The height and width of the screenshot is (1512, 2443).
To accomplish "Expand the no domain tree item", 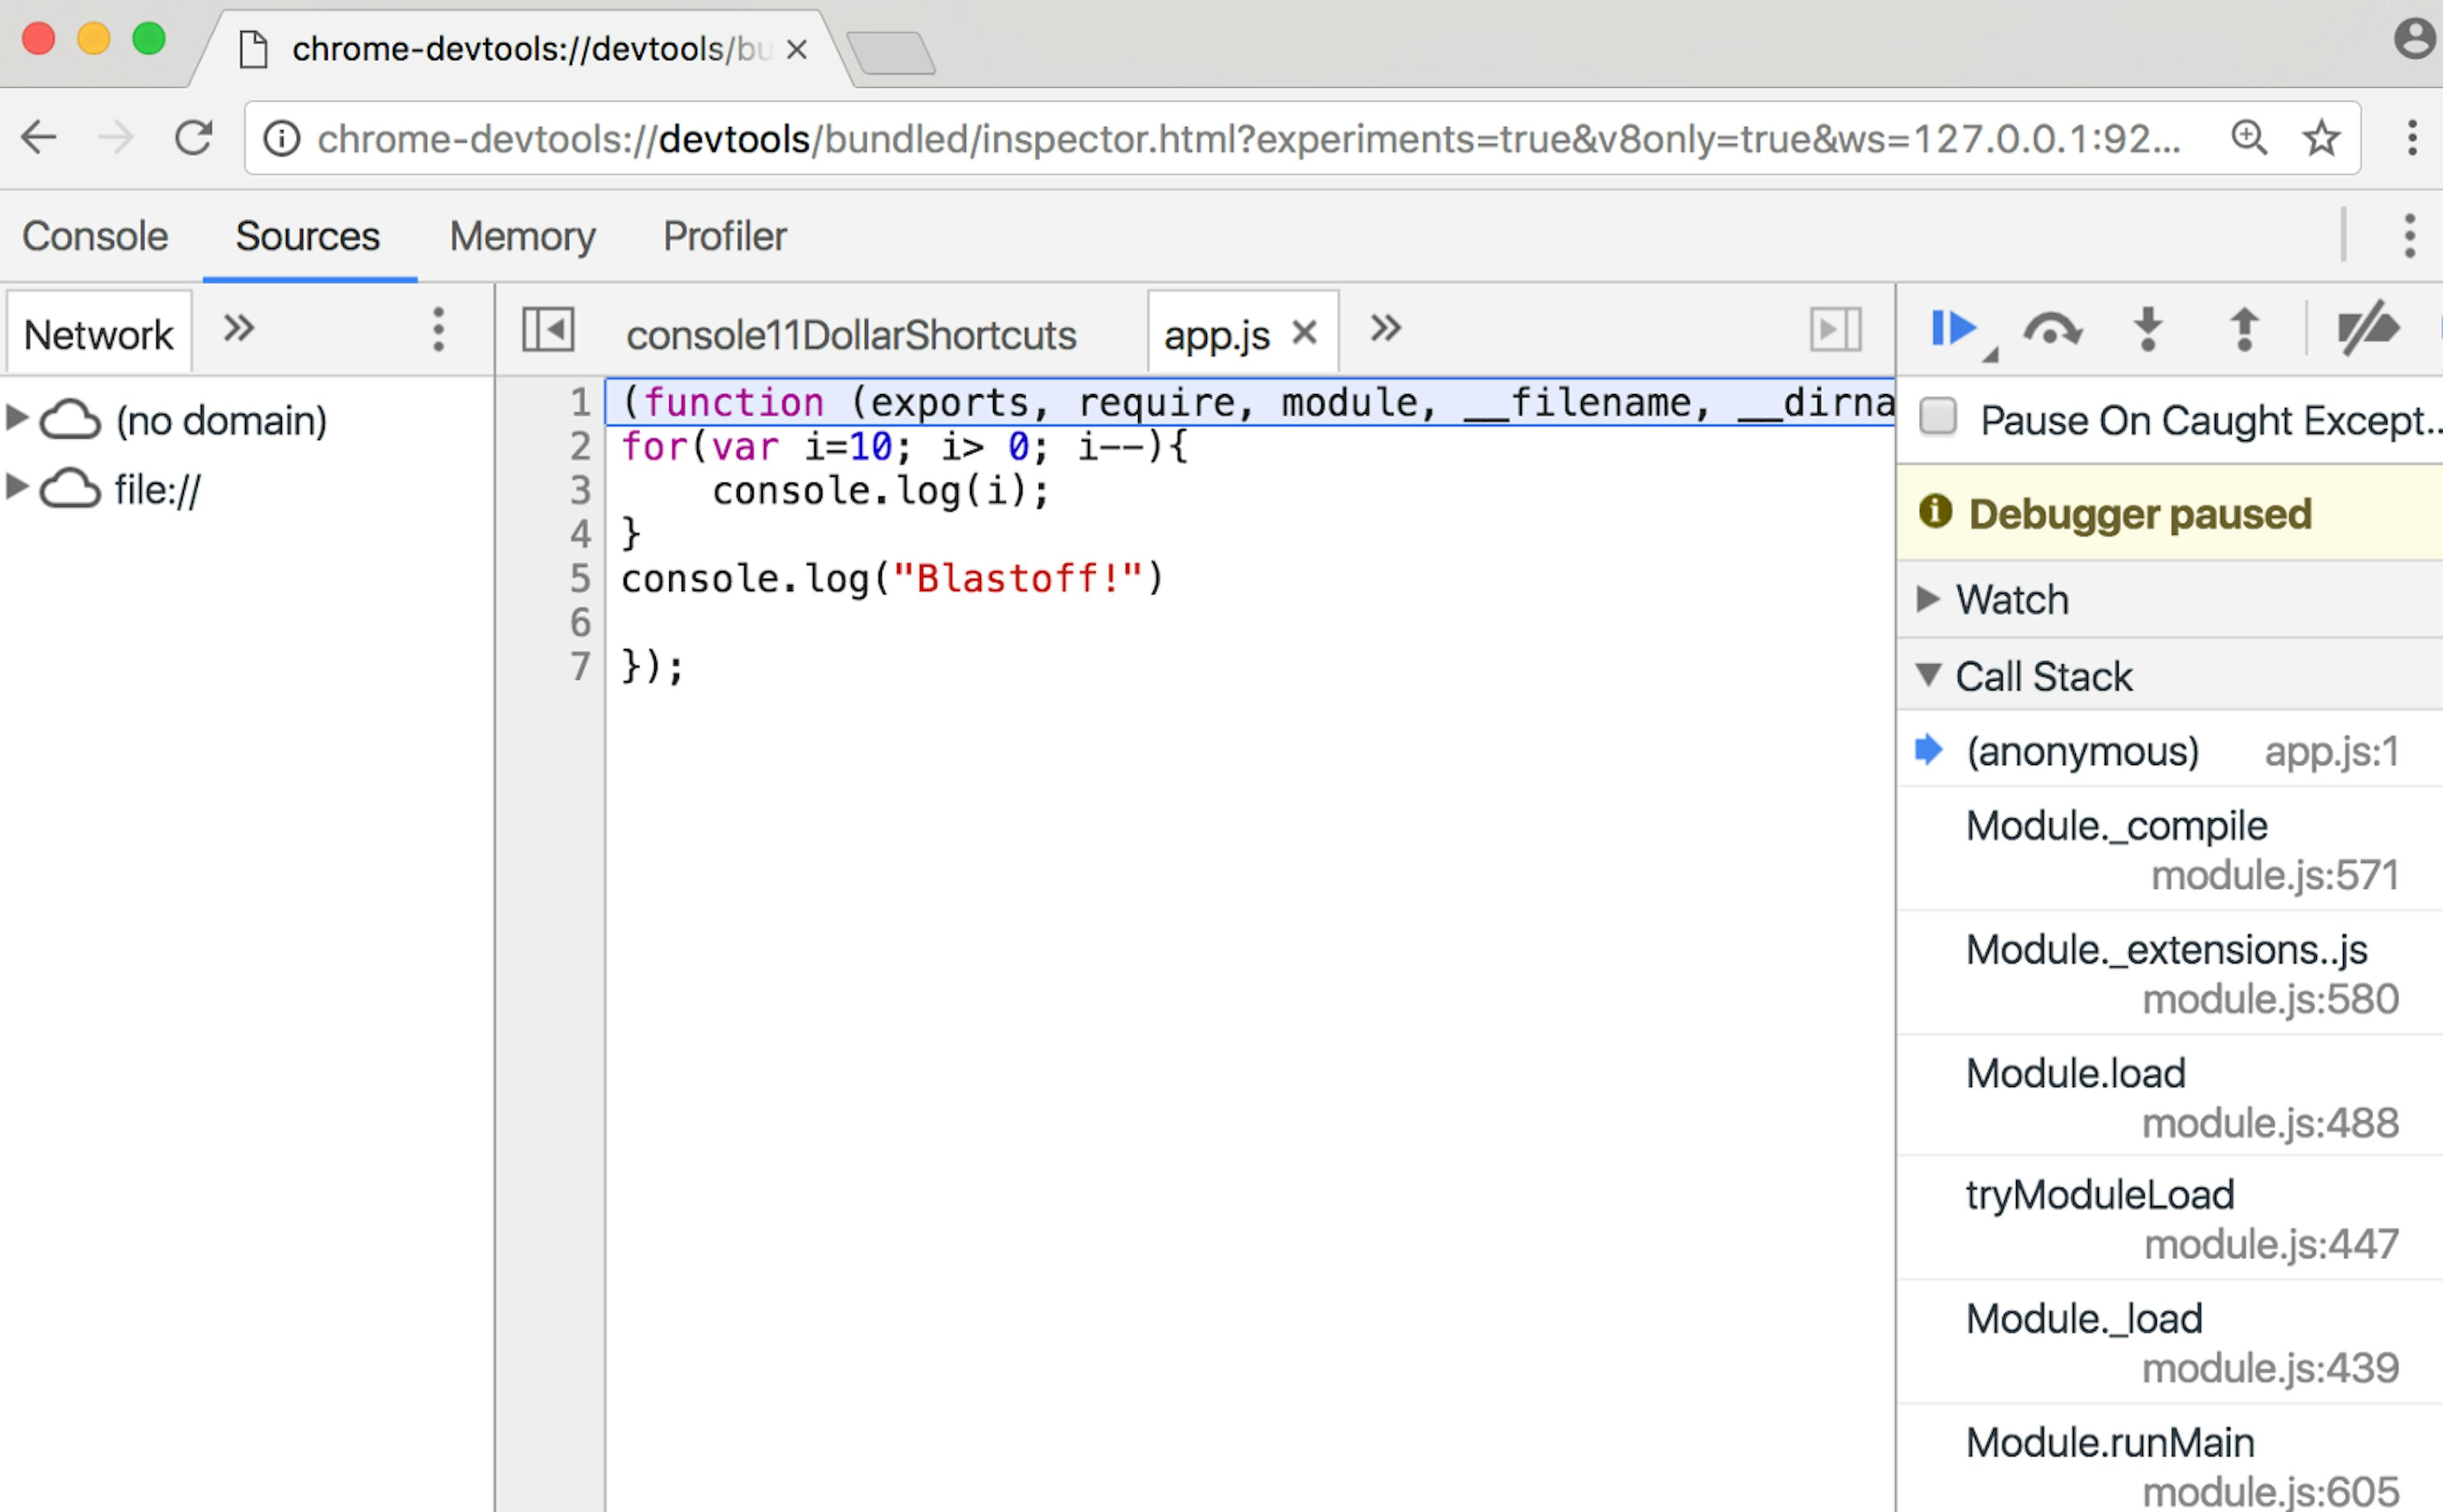I will pyautogui.click(x=16, y=418).
